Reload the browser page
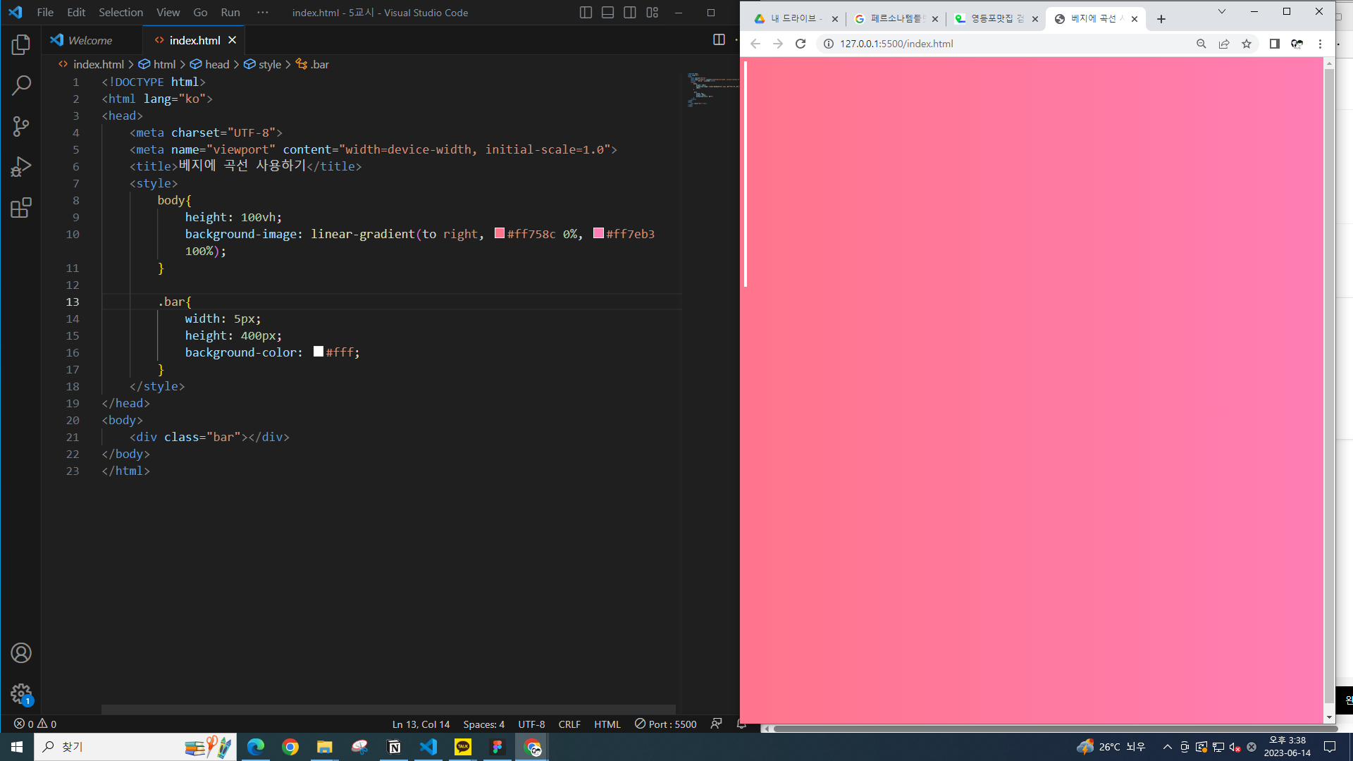Image resolution: width=1353 pixels, height=761 pixels. tap(801, 44)
